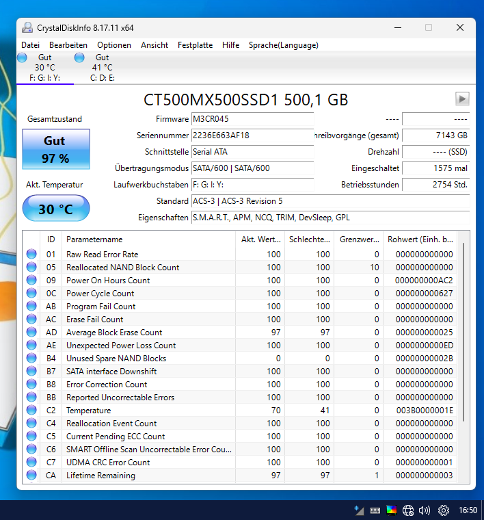Open the Festplatte menu

pos(195,45)
